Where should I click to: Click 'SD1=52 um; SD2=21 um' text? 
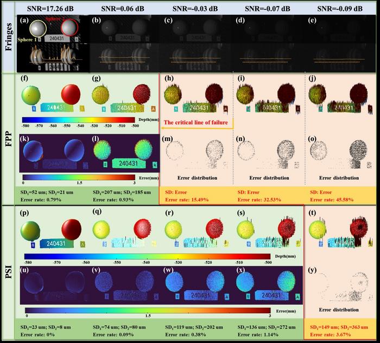tap(47, 193)
